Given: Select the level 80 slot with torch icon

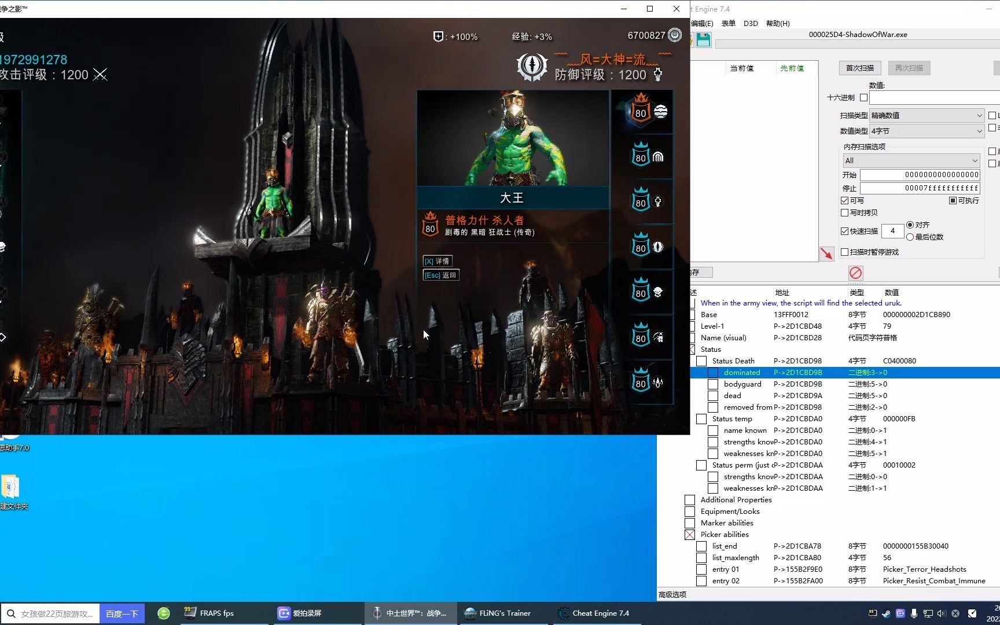Looking at the screenshot, I should (x=642, y=202).
